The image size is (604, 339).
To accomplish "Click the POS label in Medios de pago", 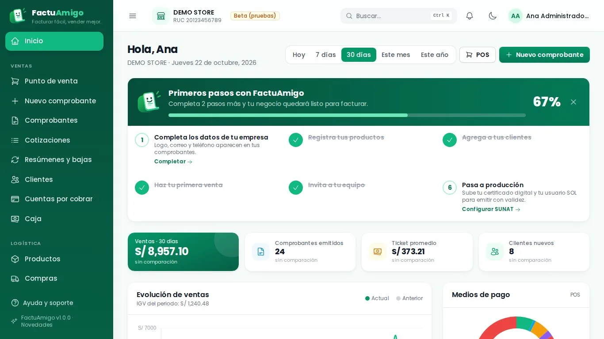I will 575,295.
